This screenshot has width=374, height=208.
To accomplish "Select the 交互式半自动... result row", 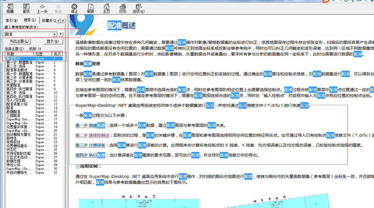I will 34,157.
